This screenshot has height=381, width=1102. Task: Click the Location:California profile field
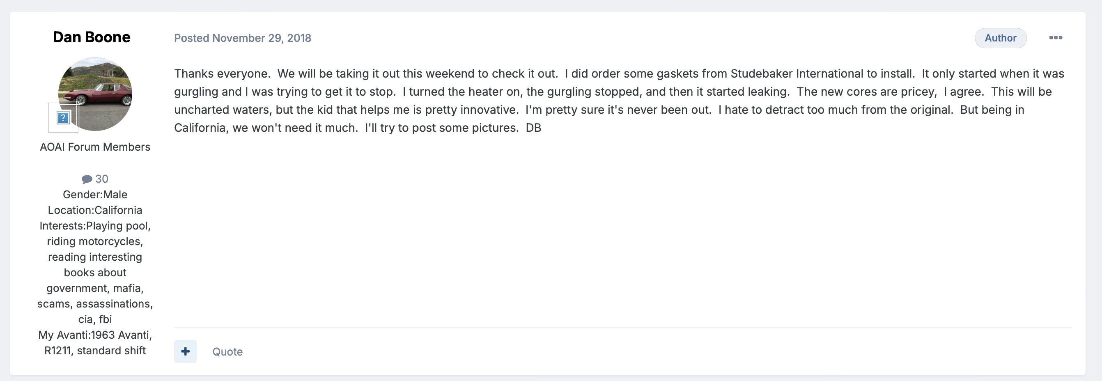pyautogui.click(x=95, y=210)
